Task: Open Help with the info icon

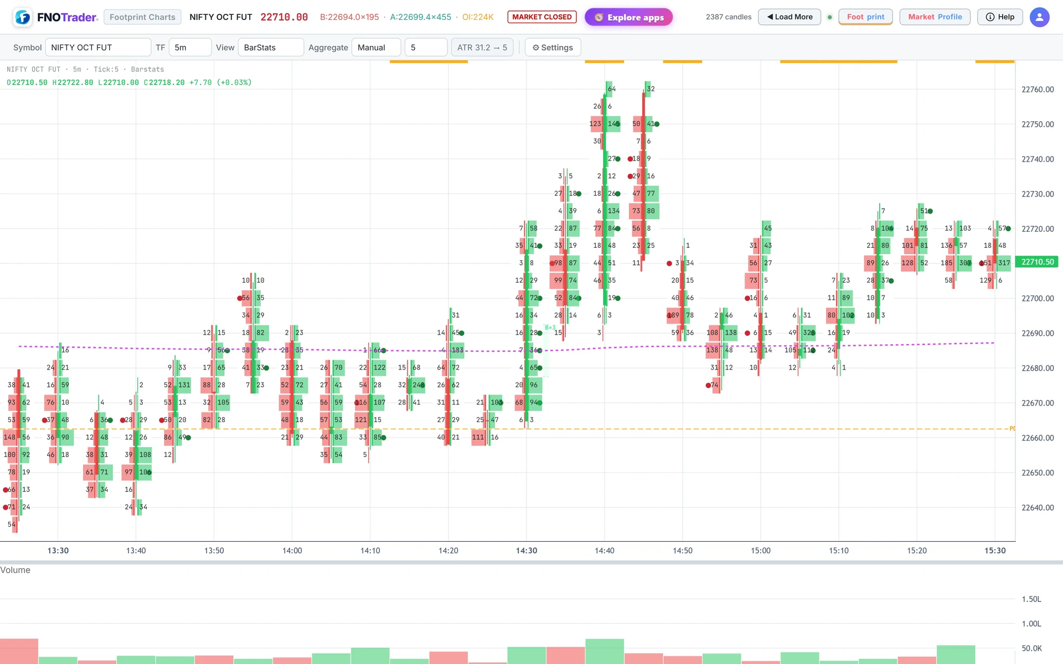Action: tap(1000, 17)
